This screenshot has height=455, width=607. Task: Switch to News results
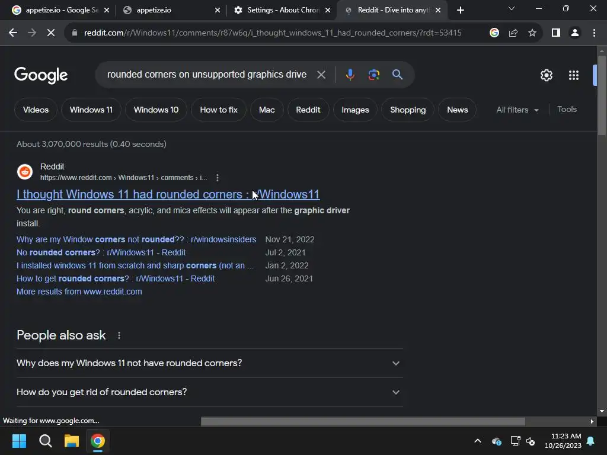click(x=457, y=110)
